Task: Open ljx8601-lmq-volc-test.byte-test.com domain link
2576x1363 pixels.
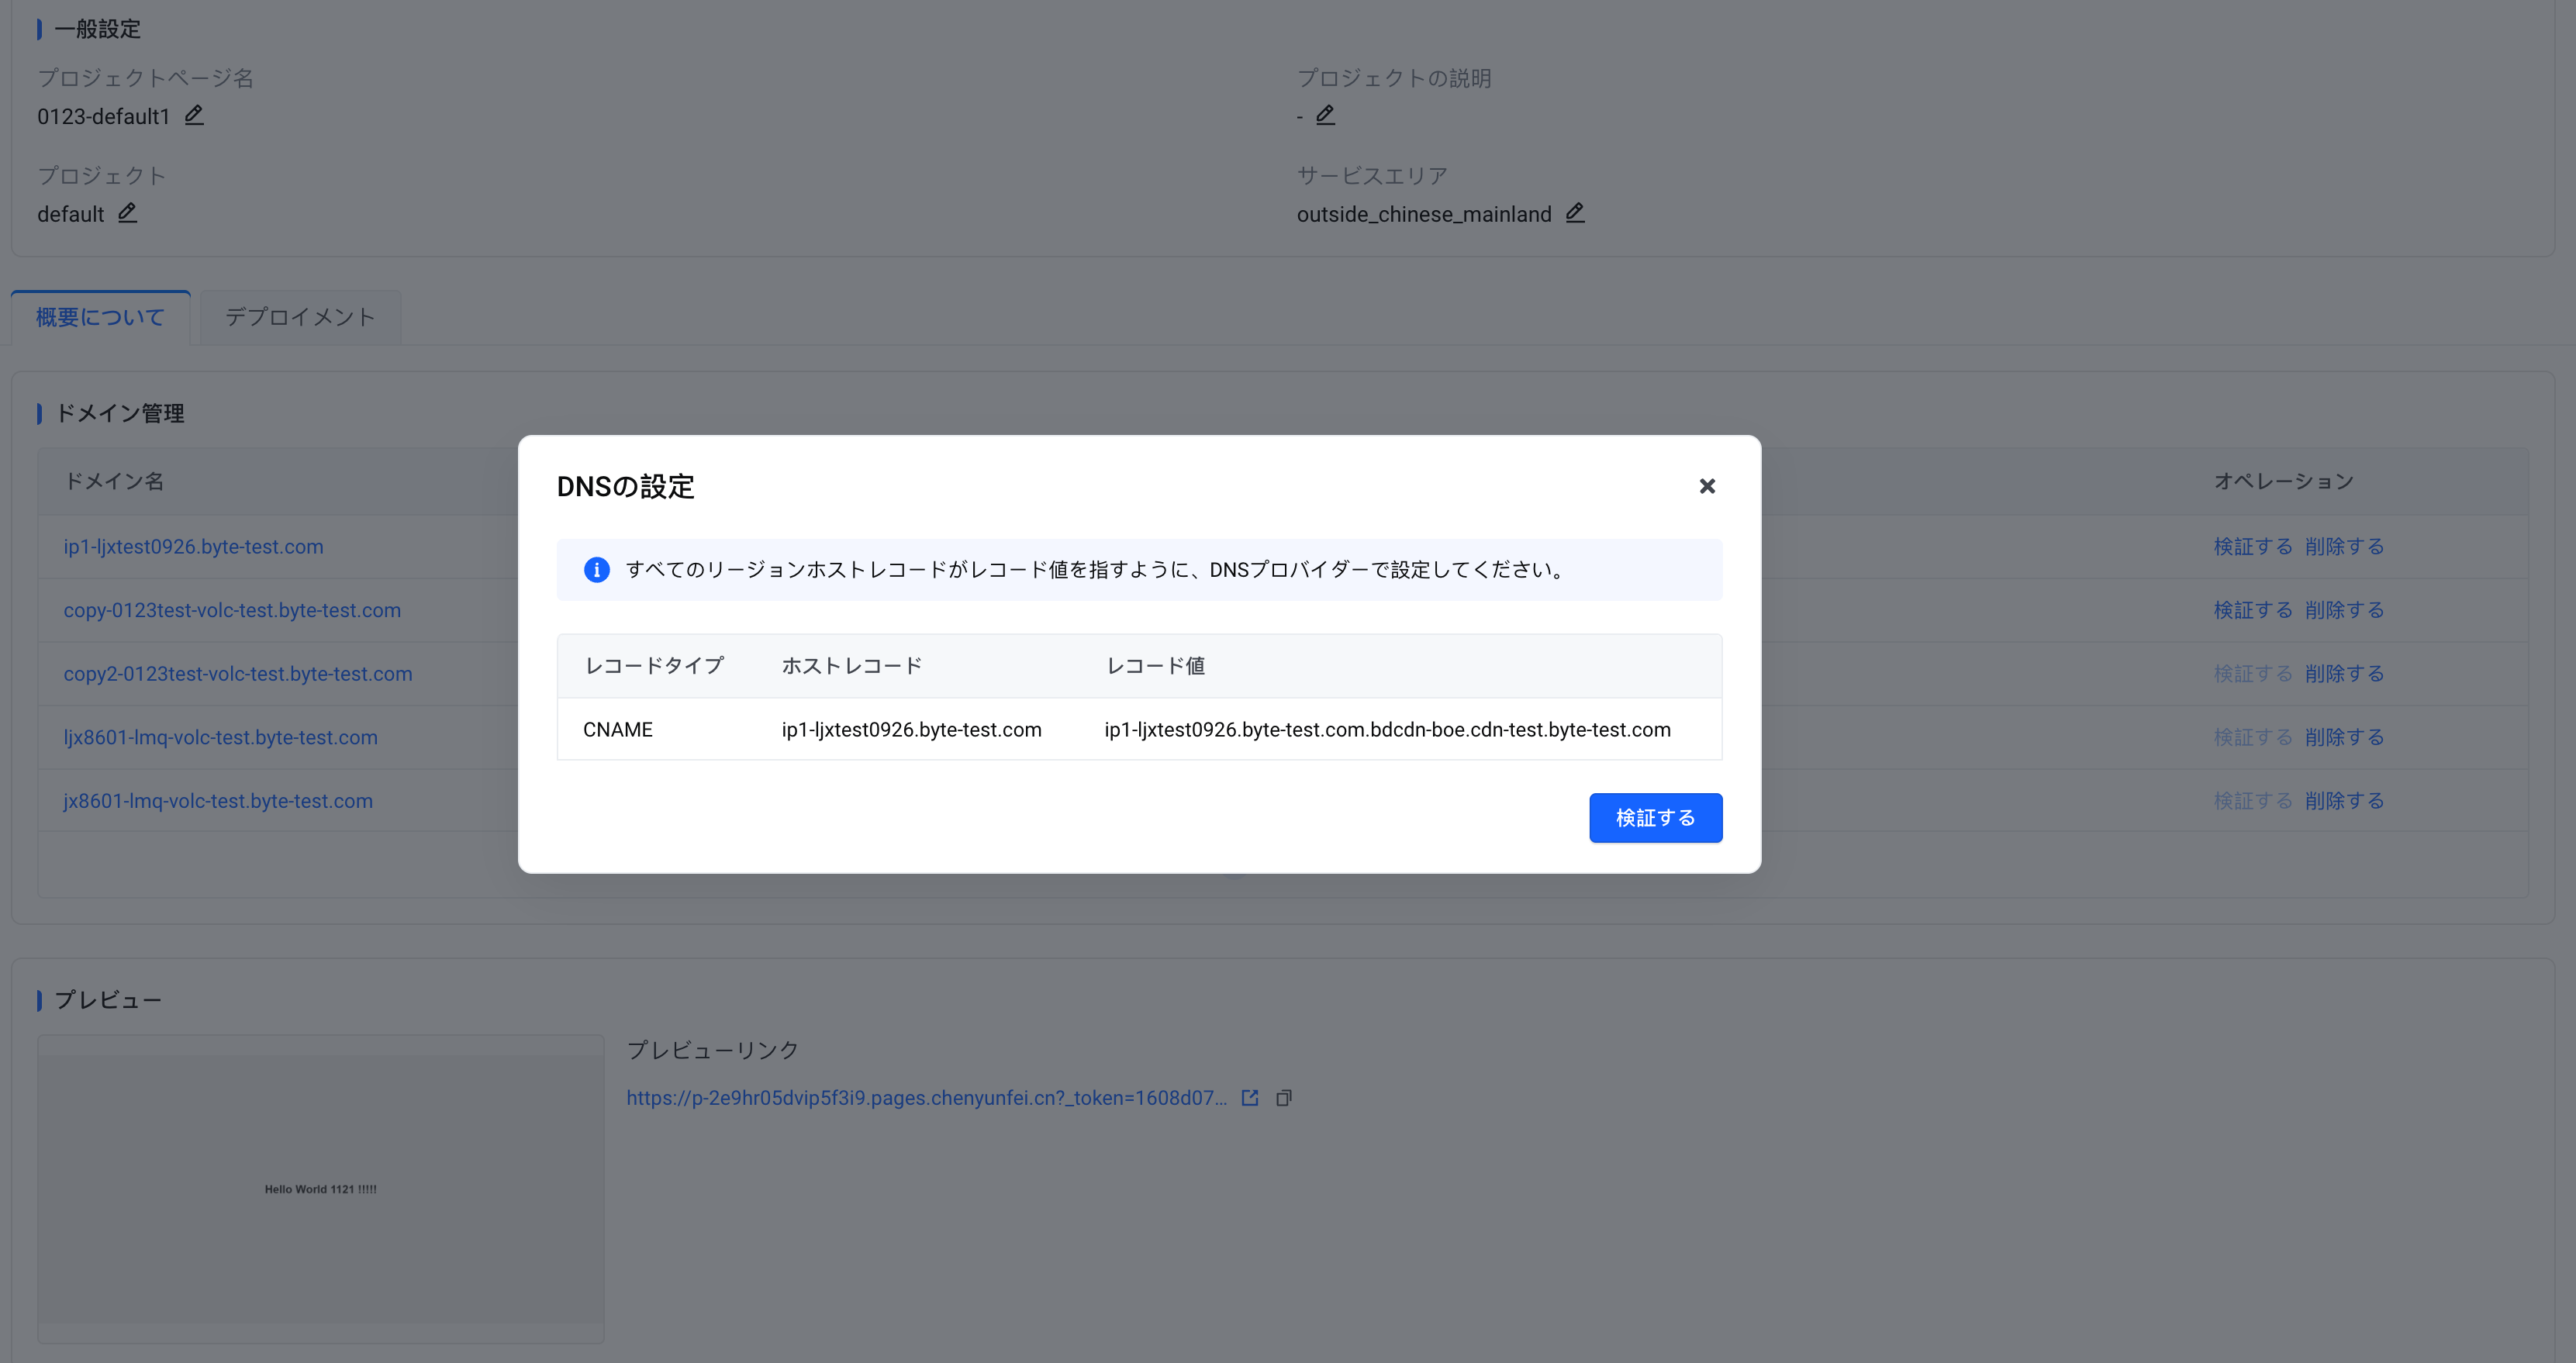Action: click(x=220, y=737)
